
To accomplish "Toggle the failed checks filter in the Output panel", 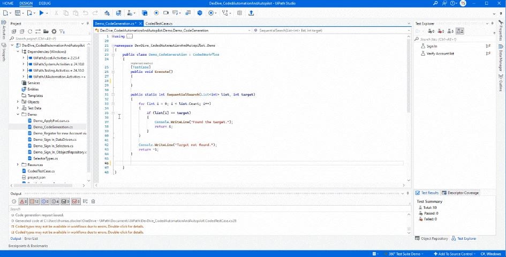I will coord(76,201).
